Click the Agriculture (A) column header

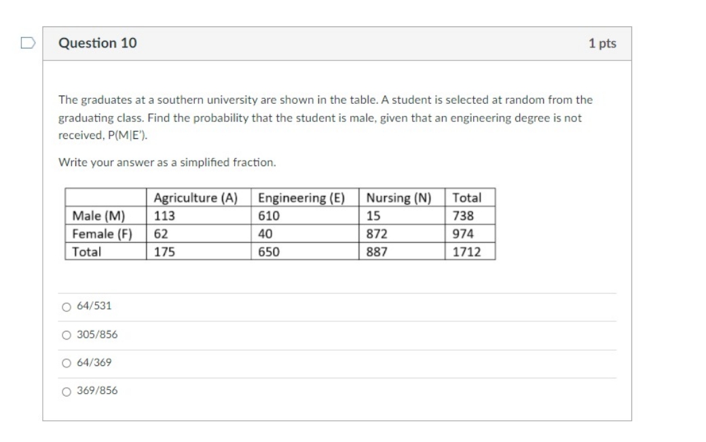point(194,198)
